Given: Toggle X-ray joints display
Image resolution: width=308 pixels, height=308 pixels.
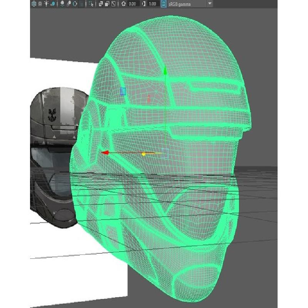Looking at the screenshot, I should pyautogui.click(x=113, y=4).
